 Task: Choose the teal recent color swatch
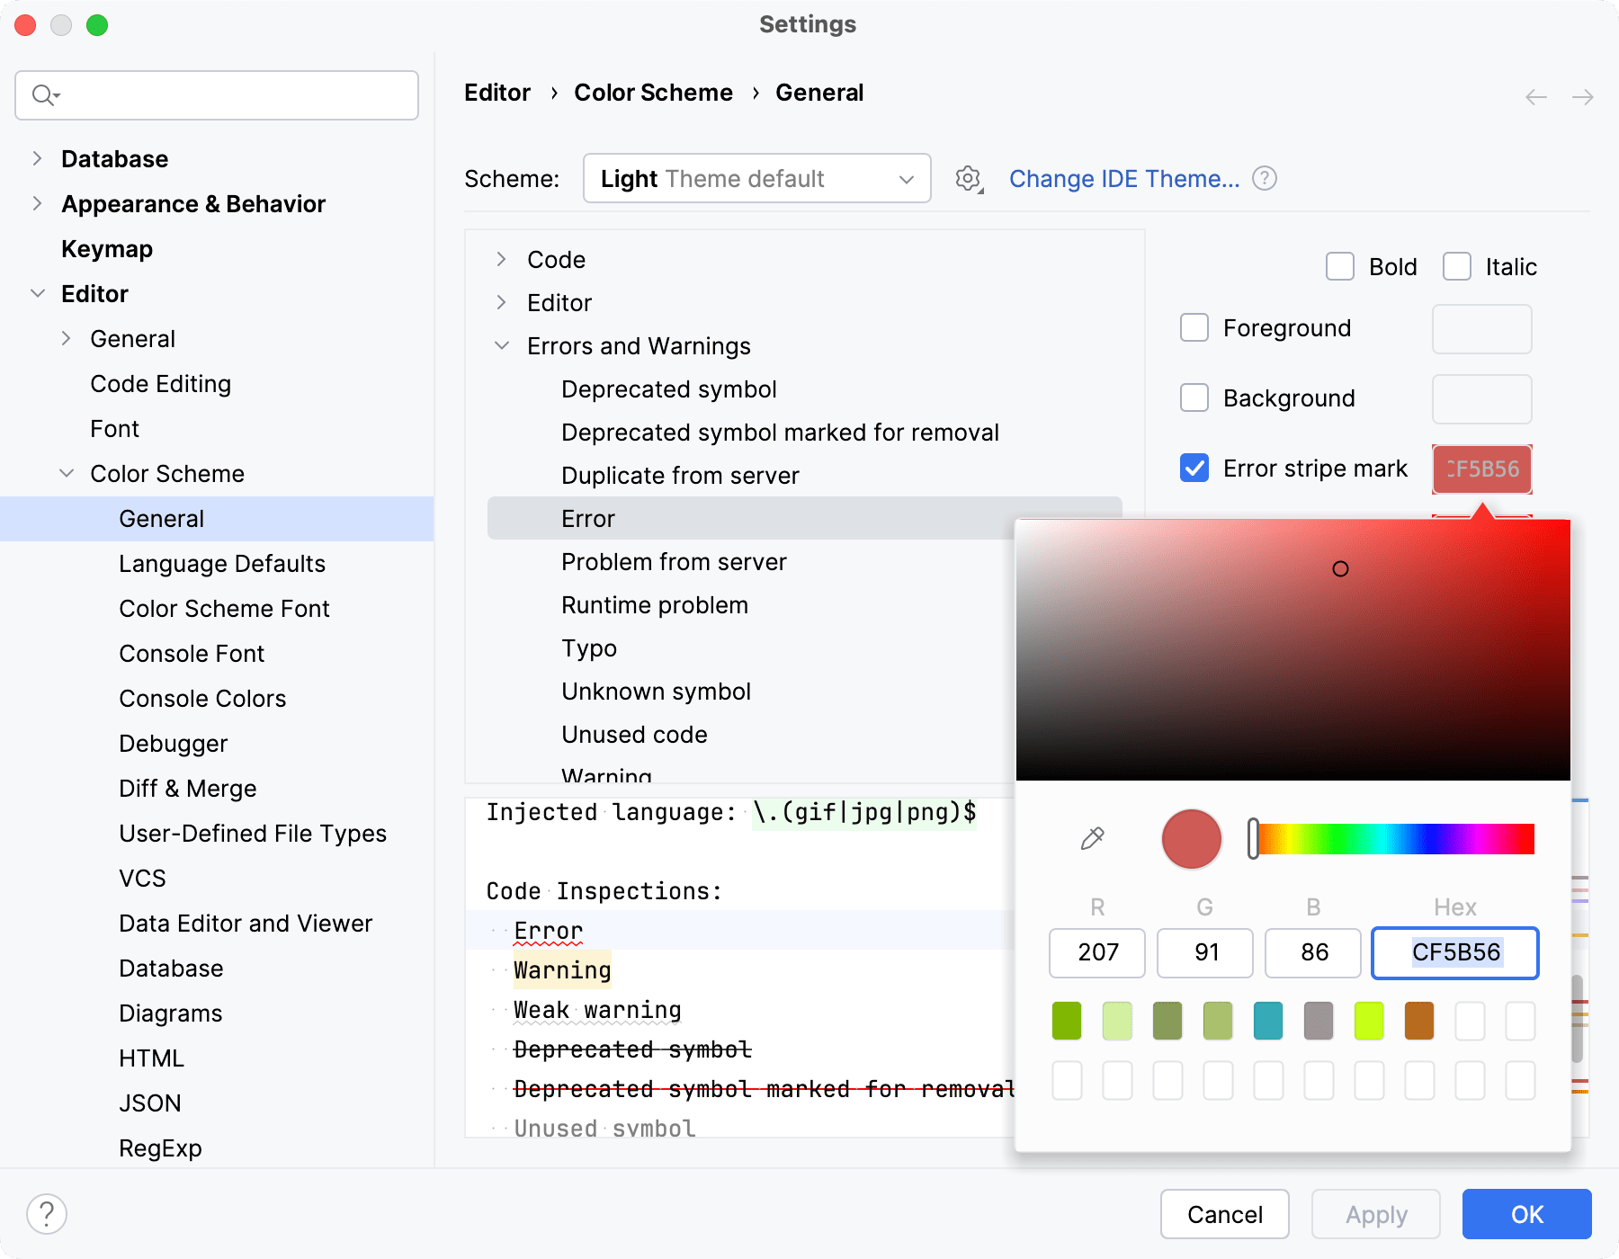(1268, 1021)
